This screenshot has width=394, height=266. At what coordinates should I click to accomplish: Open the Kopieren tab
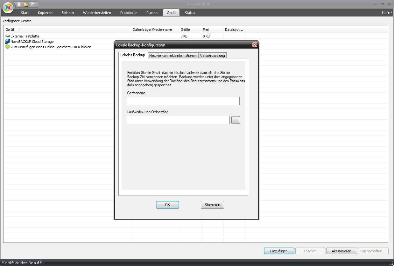[45, 13]
